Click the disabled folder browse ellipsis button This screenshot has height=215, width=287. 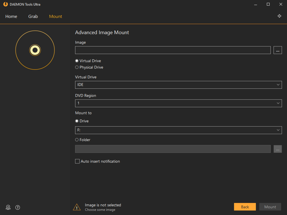[278, 149]
